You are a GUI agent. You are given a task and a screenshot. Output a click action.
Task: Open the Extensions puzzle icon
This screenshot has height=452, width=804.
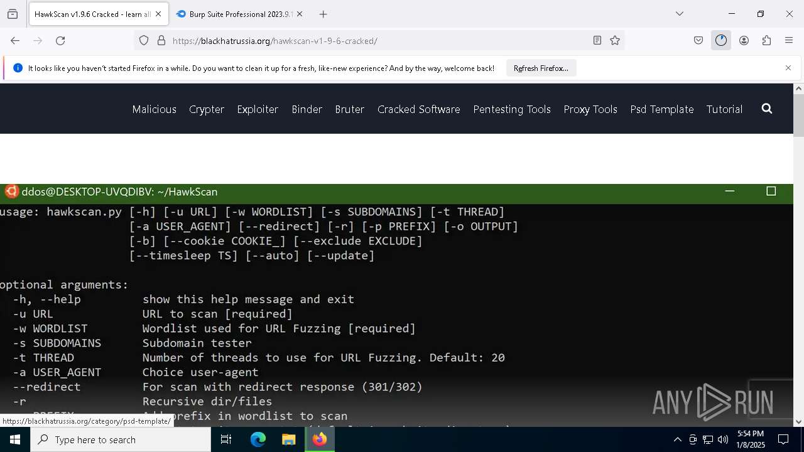pyautogui.click(x=766, y=41)
